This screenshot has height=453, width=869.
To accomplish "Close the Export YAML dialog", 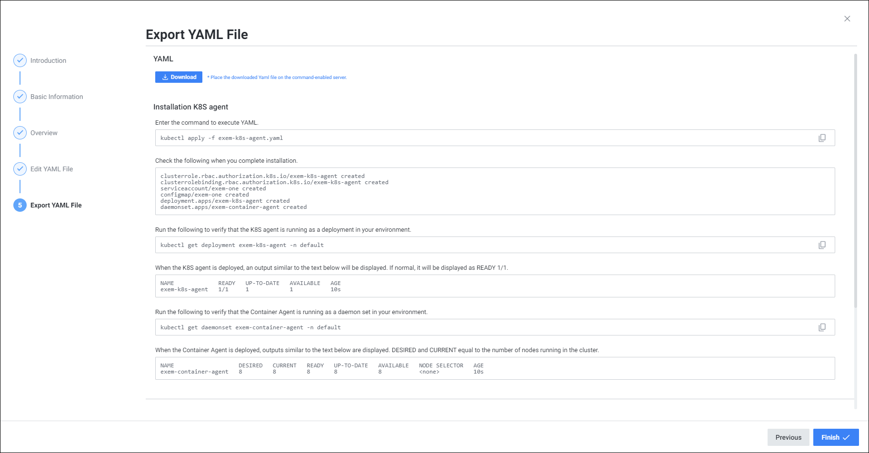I will click(x=847, y=19).
